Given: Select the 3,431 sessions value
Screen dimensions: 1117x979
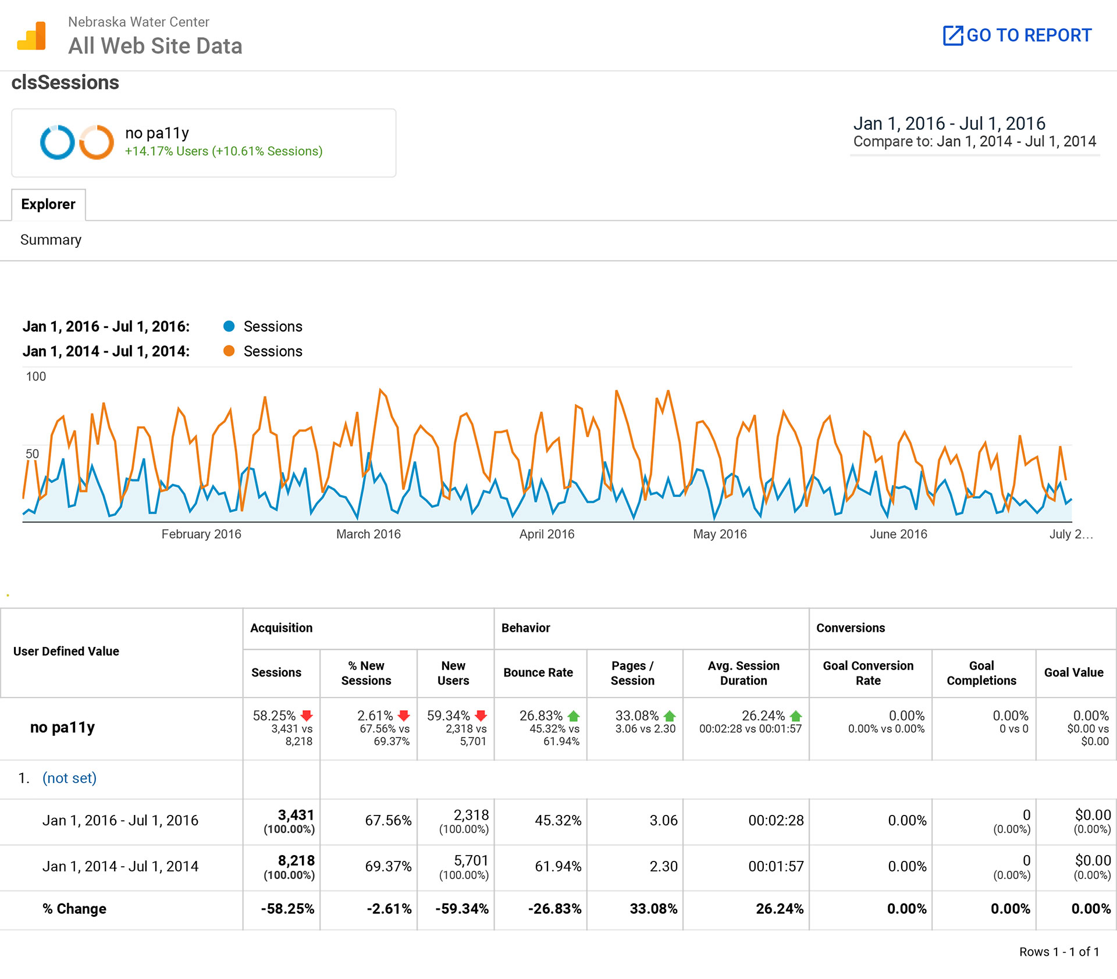Looking at the screenshot, I should click(x=296, y=815).
